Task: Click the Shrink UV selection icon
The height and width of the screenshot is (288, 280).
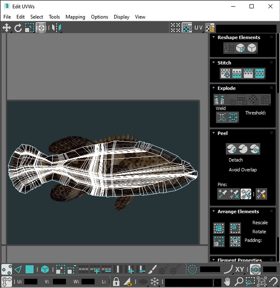Action: click(72, 269)
